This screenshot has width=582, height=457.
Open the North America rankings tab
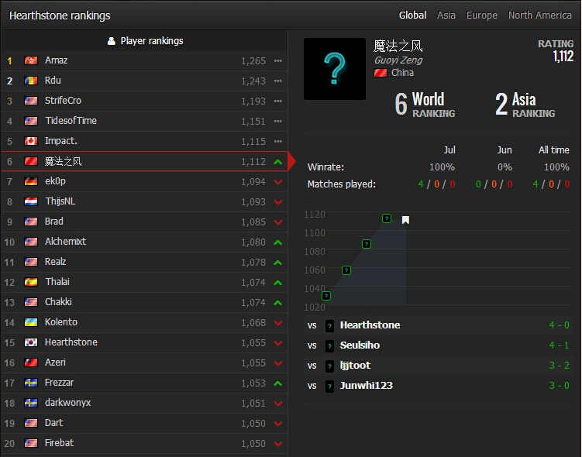coord(539,15)
